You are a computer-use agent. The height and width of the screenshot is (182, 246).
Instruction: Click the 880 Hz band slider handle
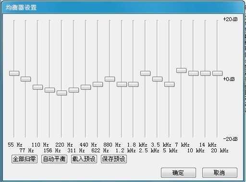pyautogui.click(x=110, y=79)
